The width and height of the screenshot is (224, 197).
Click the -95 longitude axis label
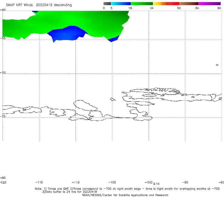(x=185, y=182)
